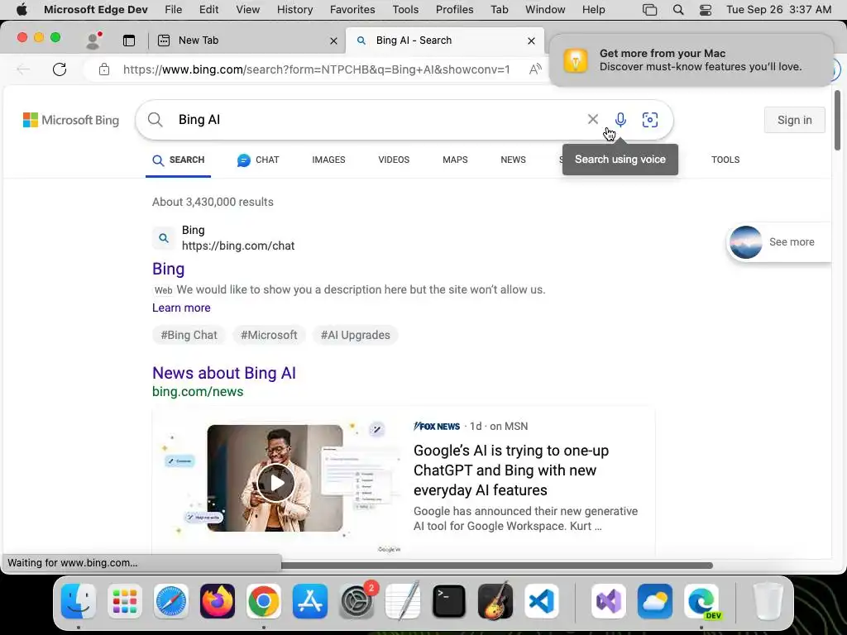Click the address bar URL
Image resolution: width=847 pixels, height=635 pixels.
pyautogui.click(x=316, y=69)
